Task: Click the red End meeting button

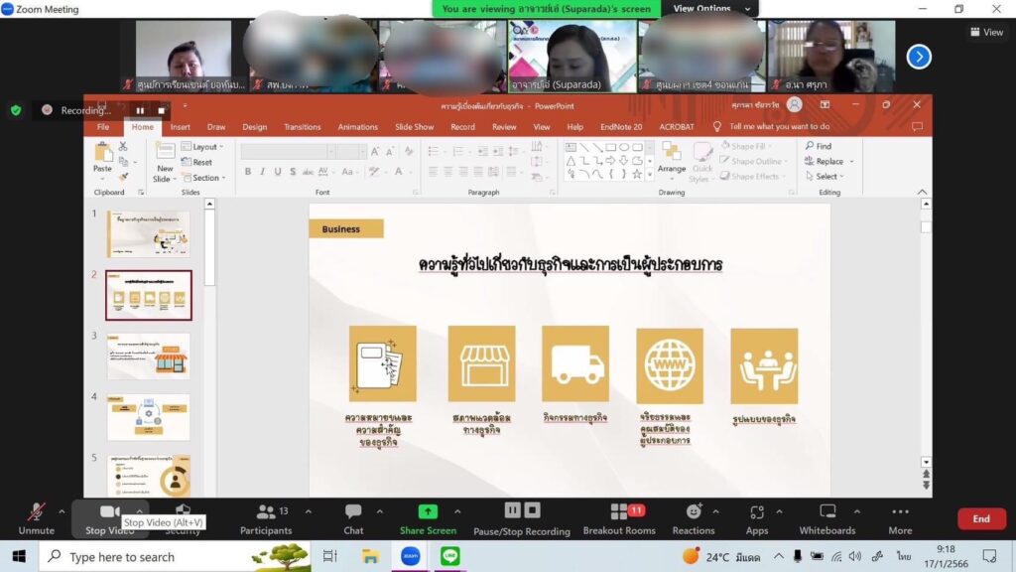Action: click(980, 518)
